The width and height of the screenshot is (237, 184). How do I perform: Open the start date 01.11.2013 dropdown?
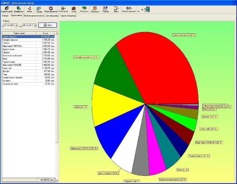(16, 25)
